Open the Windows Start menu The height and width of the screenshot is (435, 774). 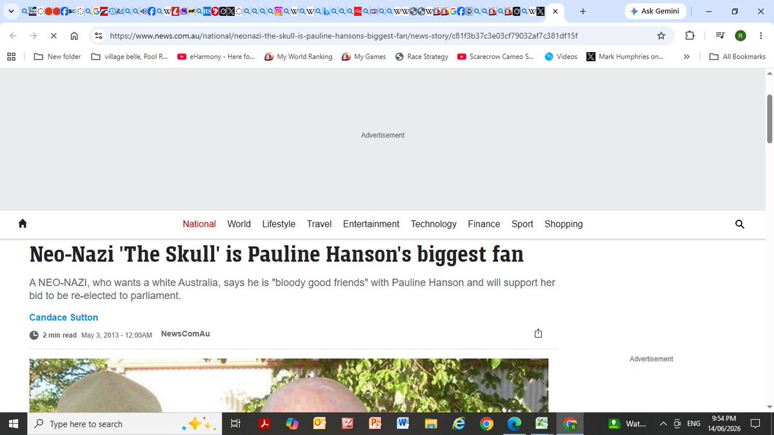[14, 423]
